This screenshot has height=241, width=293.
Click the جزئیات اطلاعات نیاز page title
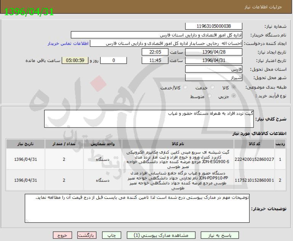[x=263, y=7]
